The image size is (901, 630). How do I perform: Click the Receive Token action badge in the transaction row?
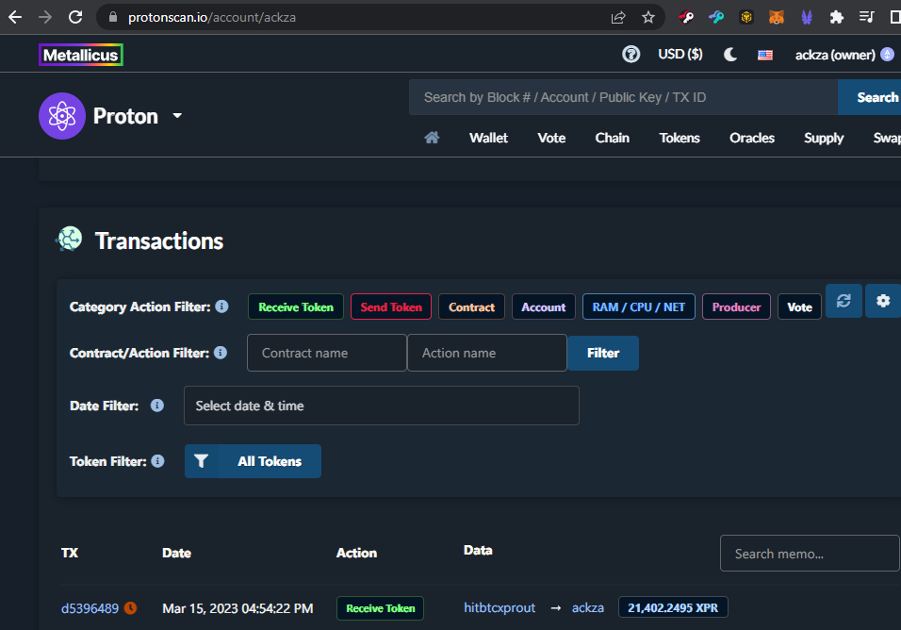pos(381,608)
